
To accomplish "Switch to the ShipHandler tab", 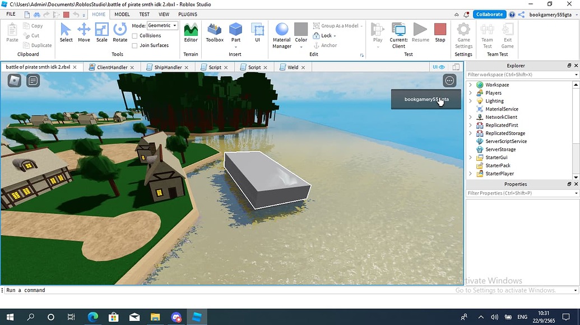I will (x=169, y=67).
